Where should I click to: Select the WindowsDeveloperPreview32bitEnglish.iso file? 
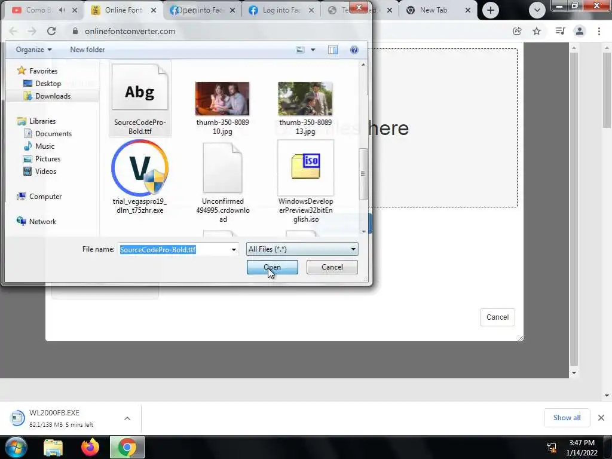click(x=305, y=182)
